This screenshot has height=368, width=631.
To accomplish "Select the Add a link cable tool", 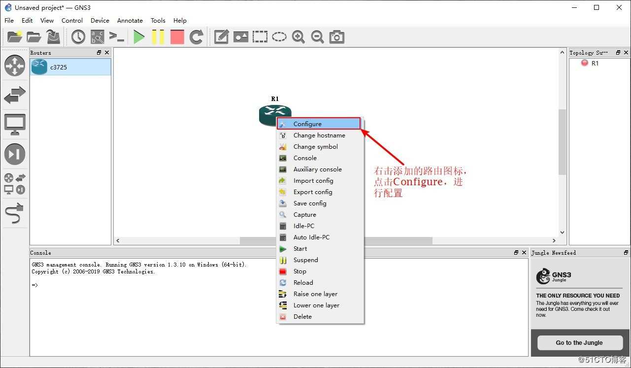I will pos(15,213).
